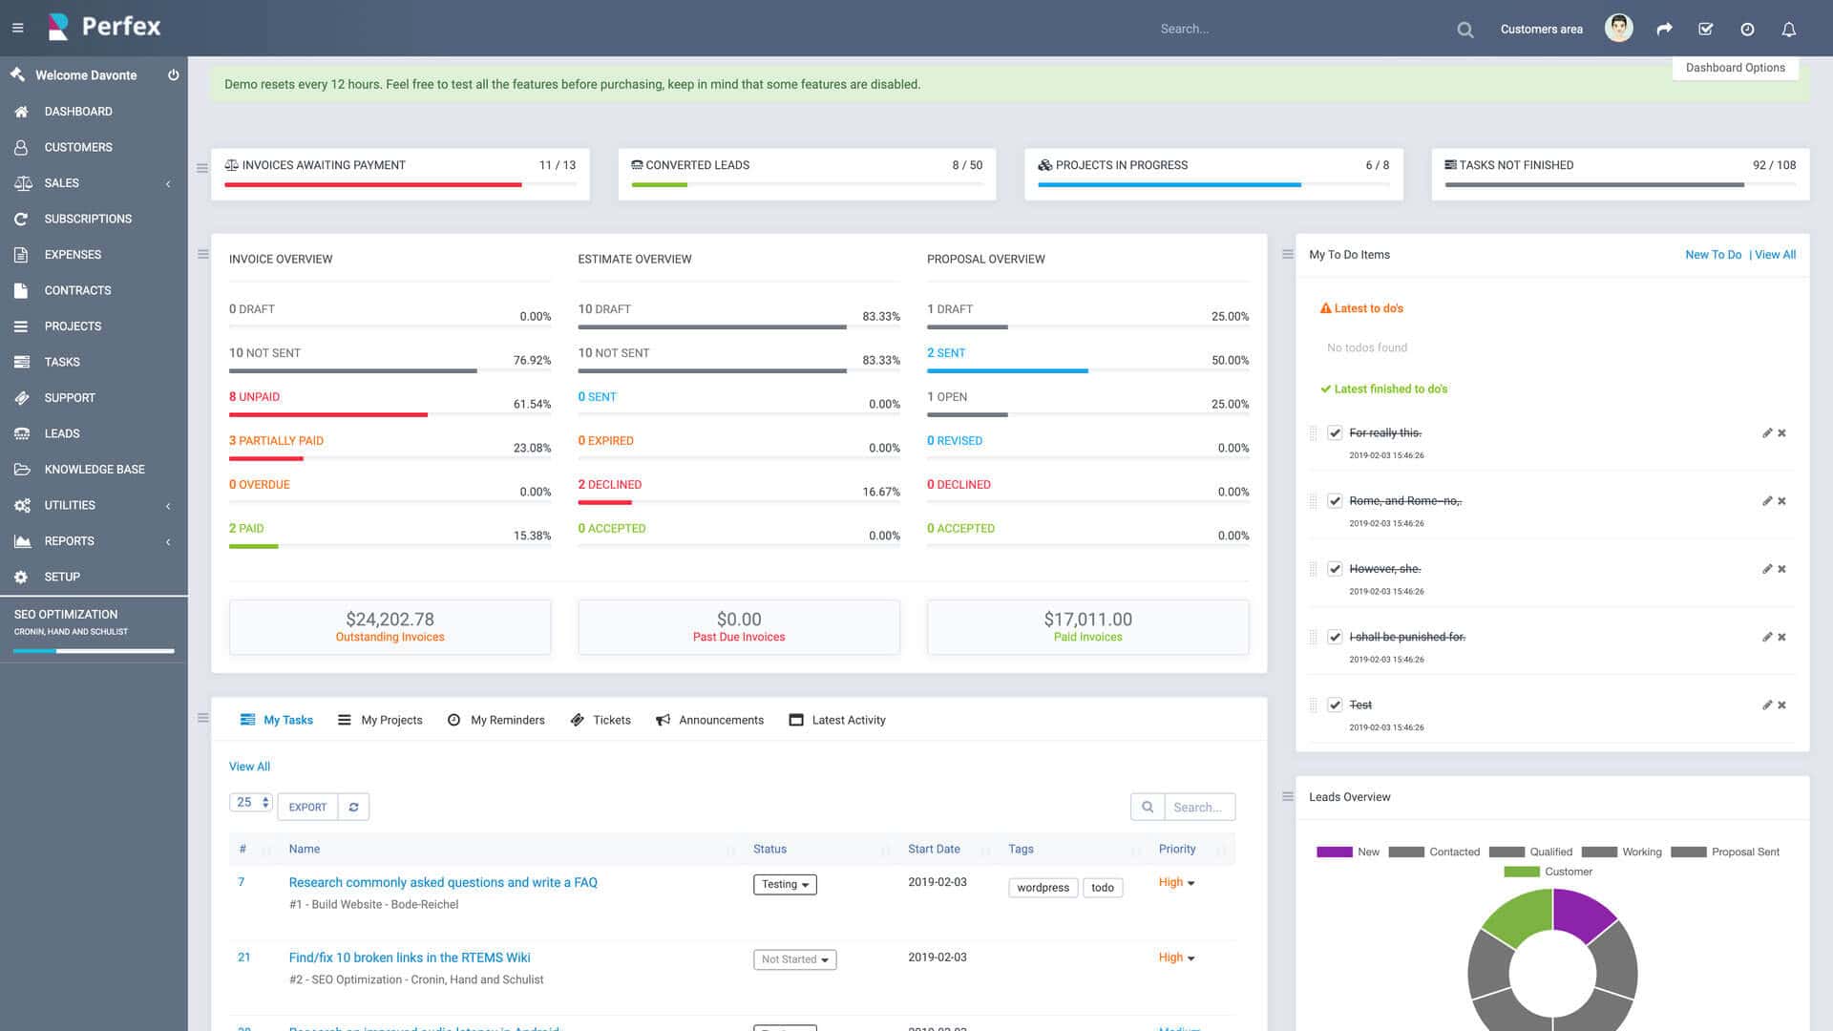Edit the 'For really this.' todo pencil icon
The height and width of the screenshot is (1031, 1833).
coord(1767,432)
